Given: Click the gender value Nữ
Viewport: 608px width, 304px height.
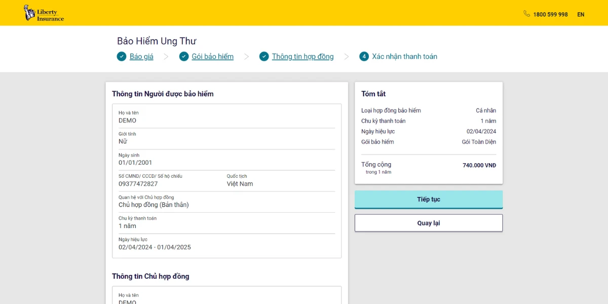Looking at the screenshot, I should coord(123,142).
